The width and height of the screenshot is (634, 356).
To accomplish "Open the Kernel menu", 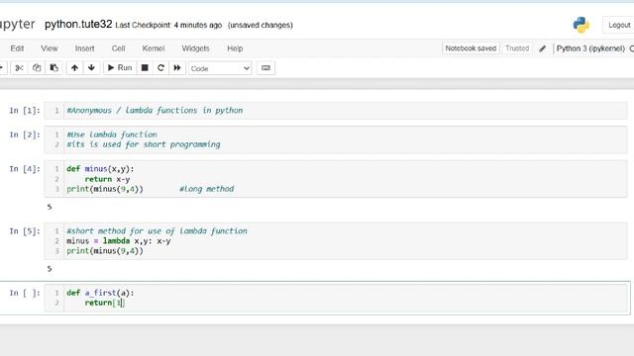I will [154, 48].
